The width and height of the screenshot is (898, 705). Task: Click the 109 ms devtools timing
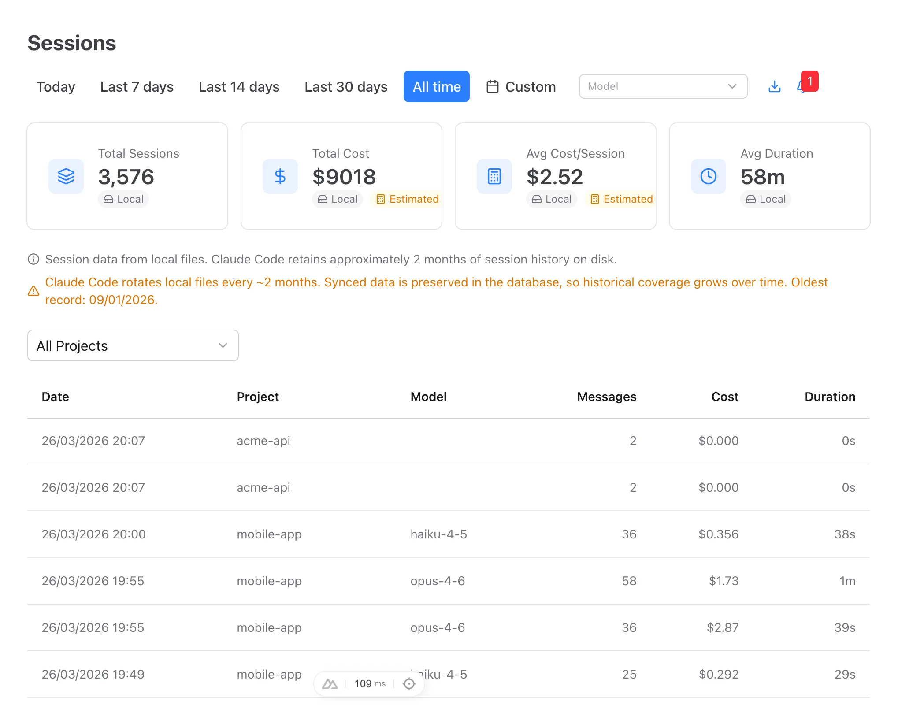[370, 684]
